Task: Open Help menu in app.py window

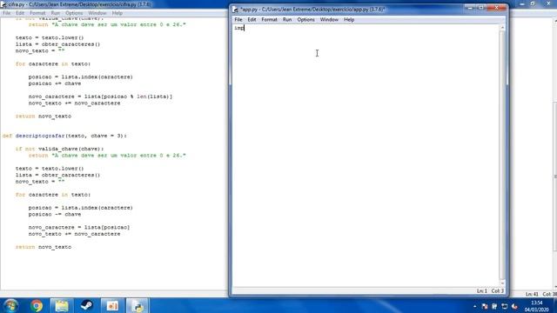Action: (x=349, y=19)
